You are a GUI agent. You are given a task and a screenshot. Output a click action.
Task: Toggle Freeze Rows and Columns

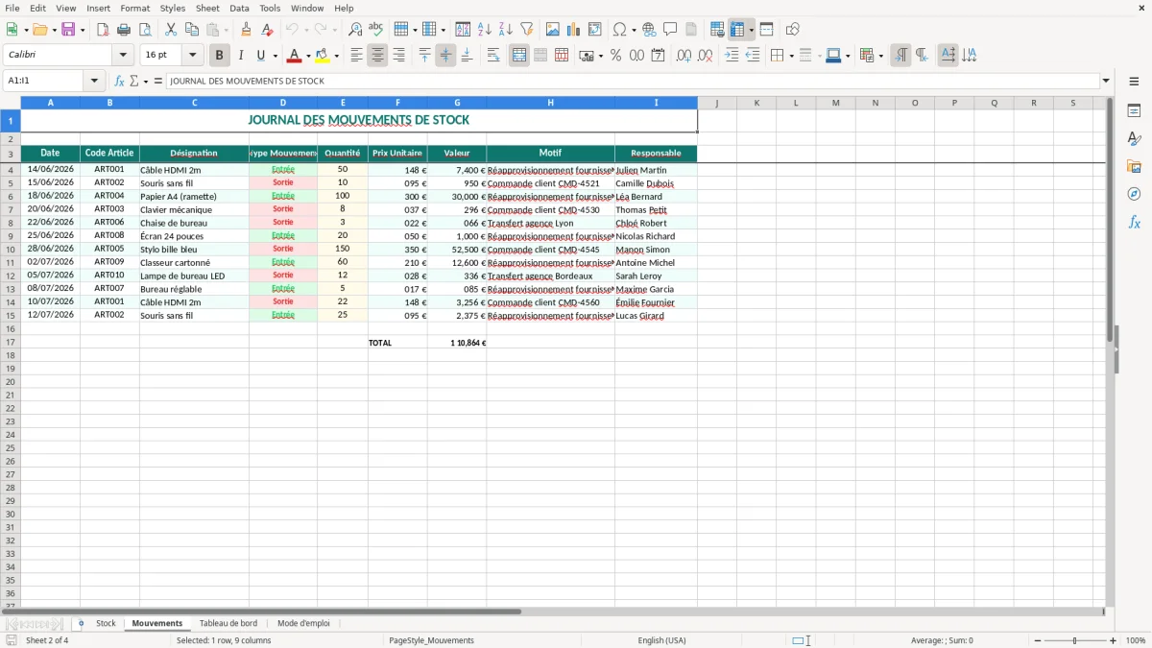pos(737,30)
